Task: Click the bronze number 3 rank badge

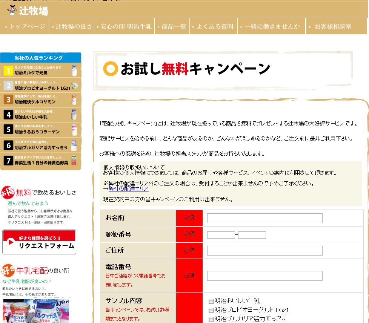Action: [8, 100]
